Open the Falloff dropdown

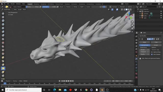[82, 7]
